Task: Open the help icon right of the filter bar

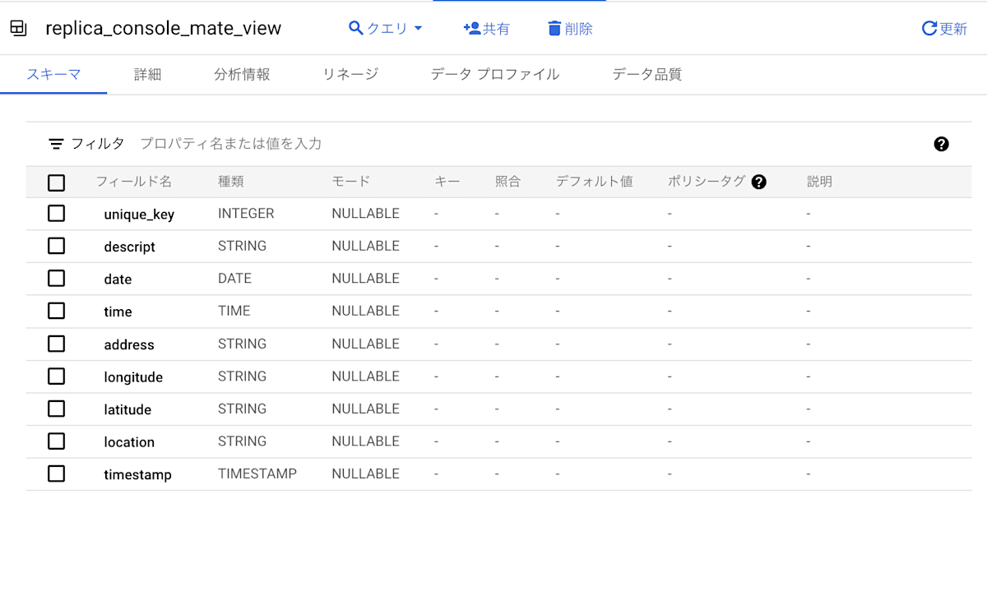Action: (x=942, y=144)
